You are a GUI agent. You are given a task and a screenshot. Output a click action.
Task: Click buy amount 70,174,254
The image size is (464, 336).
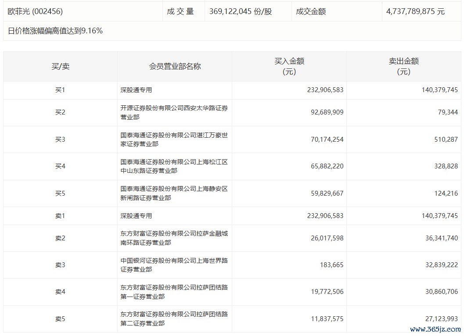(x=327, y=139)
